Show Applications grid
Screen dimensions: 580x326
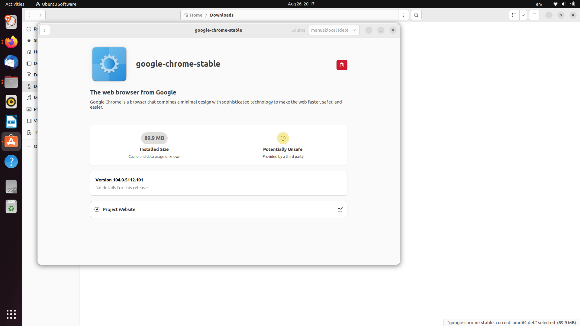point(11,314)
